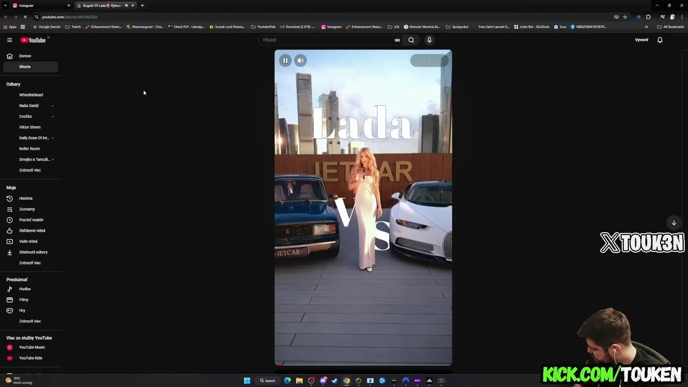688x387 pixels.
Task: Expand All Bookmarks folder
Action: pyautogui.click(x=671, y=27)
